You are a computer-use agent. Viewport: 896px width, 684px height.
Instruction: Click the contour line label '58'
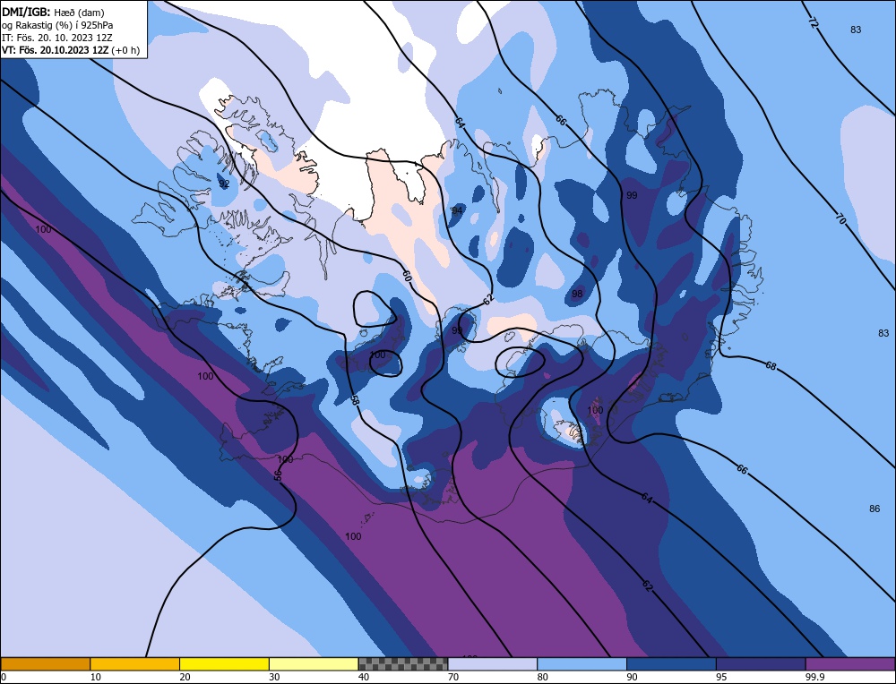[354, 401]
